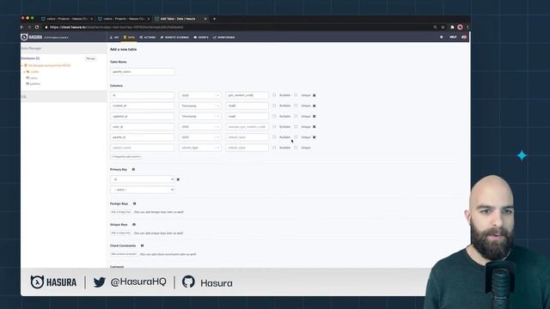Click the Check Constraints info icon
This screenshot has width=550, height=309.
pyautogui.click(x=142, y=245)
